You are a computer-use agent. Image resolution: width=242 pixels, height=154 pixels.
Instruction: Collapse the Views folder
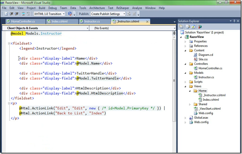click(185, 86)
